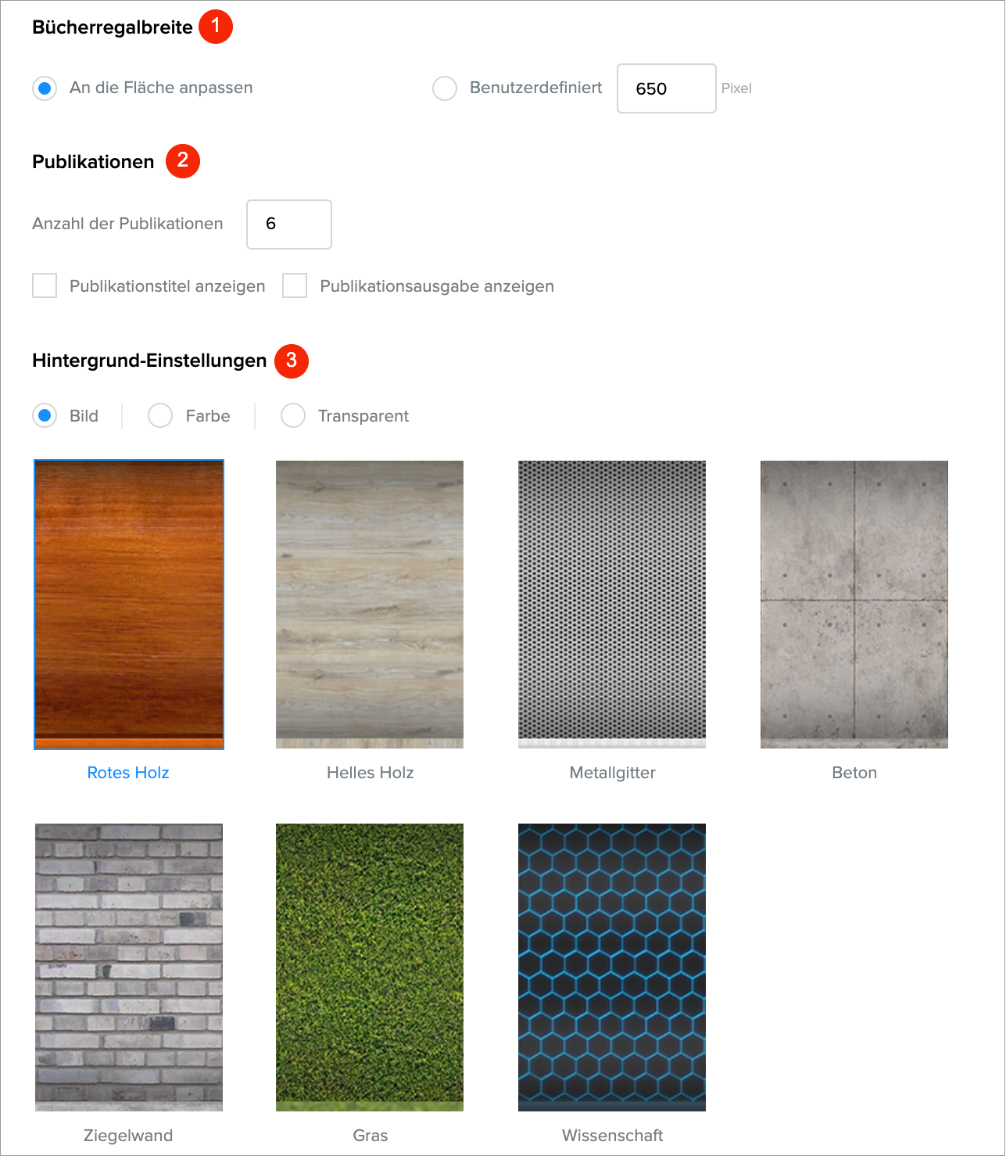Choose the Ziegelwand brick background
The height and width of the screenshot is (1156, 1006).
tap(129, 968)
